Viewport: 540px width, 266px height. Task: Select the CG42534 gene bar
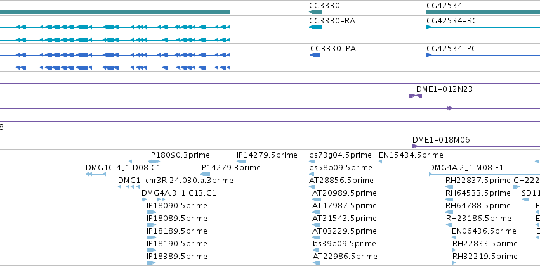coord(483,12)
